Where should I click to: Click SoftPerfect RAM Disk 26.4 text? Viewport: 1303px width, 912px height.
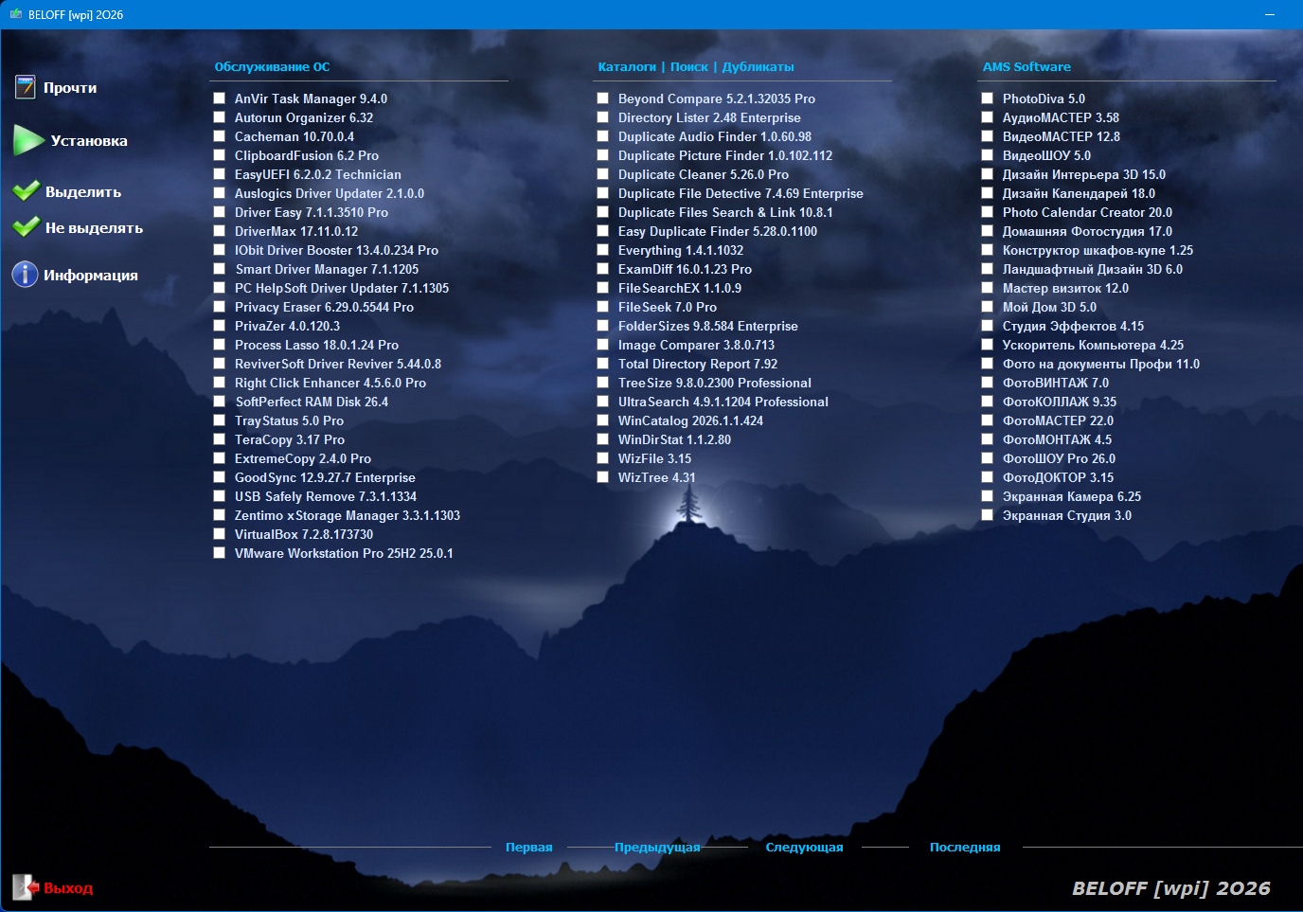312,402
